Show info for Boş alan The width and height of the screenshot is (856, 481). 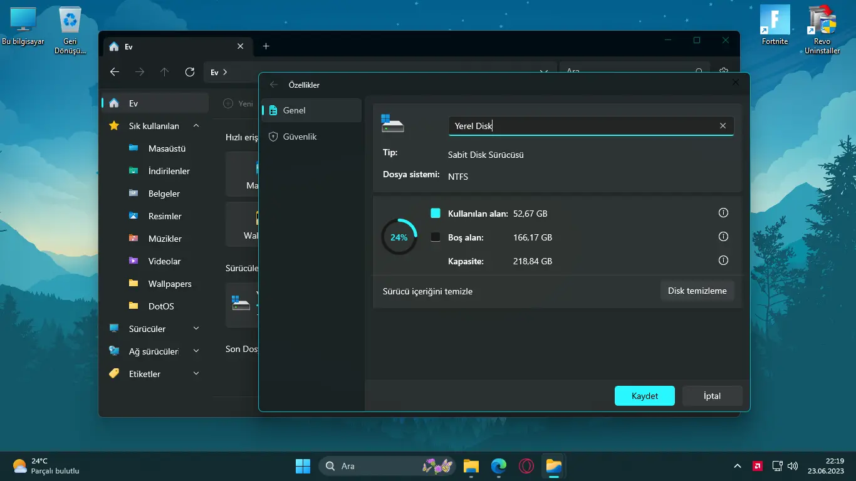click(723, 237)
